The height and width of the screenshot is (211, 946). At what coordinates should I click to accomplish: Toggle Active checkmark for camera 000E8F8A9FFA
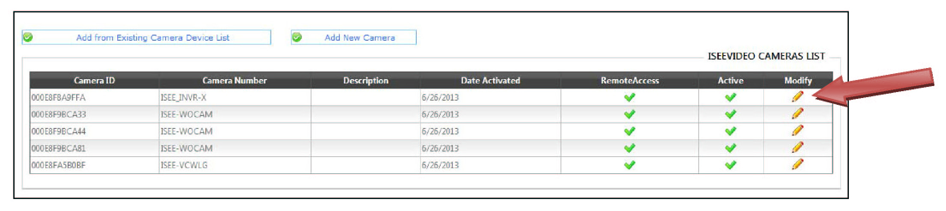click(x=730, y=98)
